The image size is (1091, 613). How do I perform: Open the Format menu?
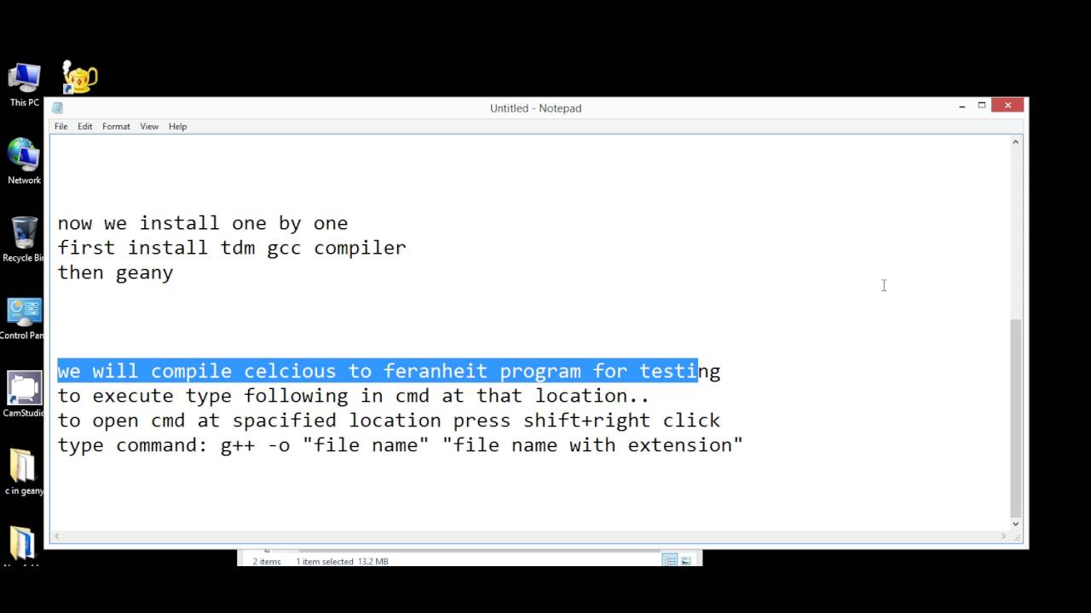116,126
